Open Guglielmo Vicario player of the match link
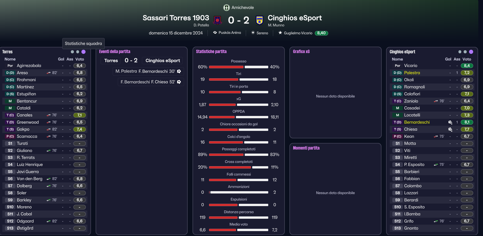 point(298,33)
